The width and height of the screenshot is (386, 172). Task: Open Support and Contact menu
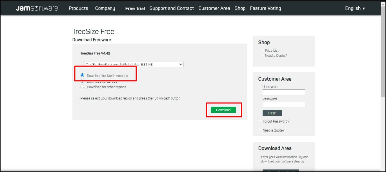click(172, 8)
